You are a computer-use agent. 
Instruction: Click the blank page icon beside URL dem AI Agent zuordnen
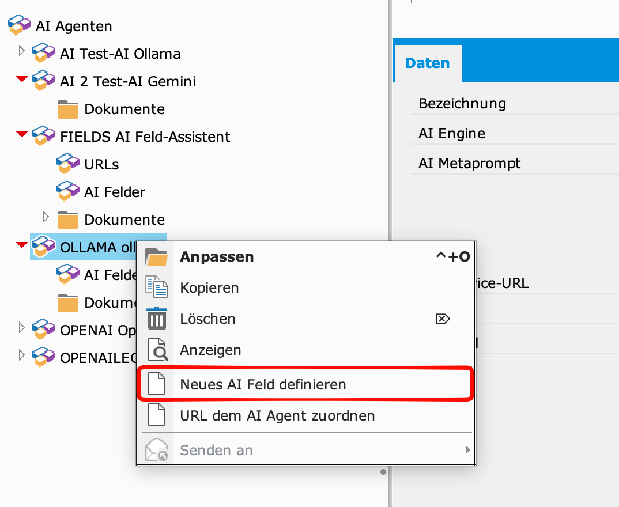pyautogui.click(x=156, y=415)
